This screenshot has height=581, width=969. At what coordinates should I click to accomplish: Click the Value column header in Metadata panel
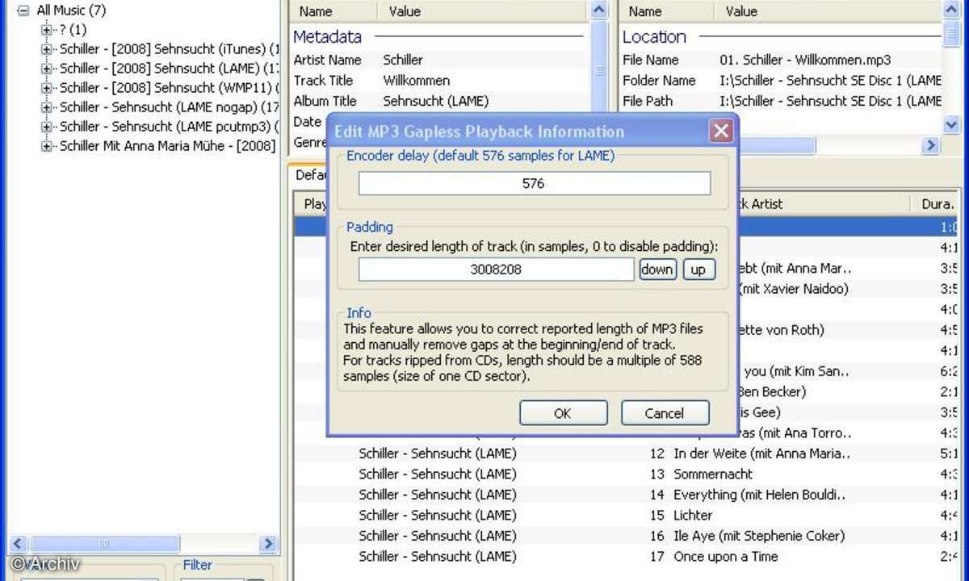(483, 11)
